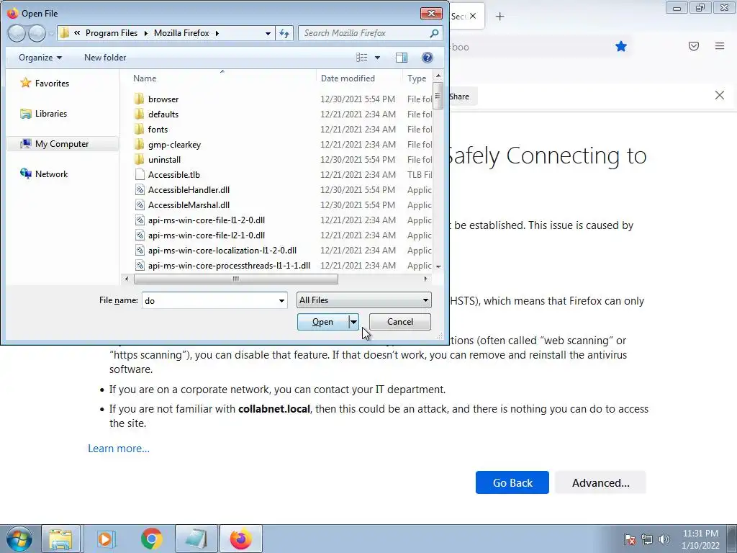Viewport: 737px width, 553px height.
Task: Open the Firefox hamburger menu
Action: 720,46
